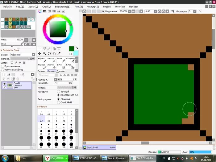Viewport: 216px width, 162px height.
Task: Open the RGB sliders panel icon
Action: point(44,11)
